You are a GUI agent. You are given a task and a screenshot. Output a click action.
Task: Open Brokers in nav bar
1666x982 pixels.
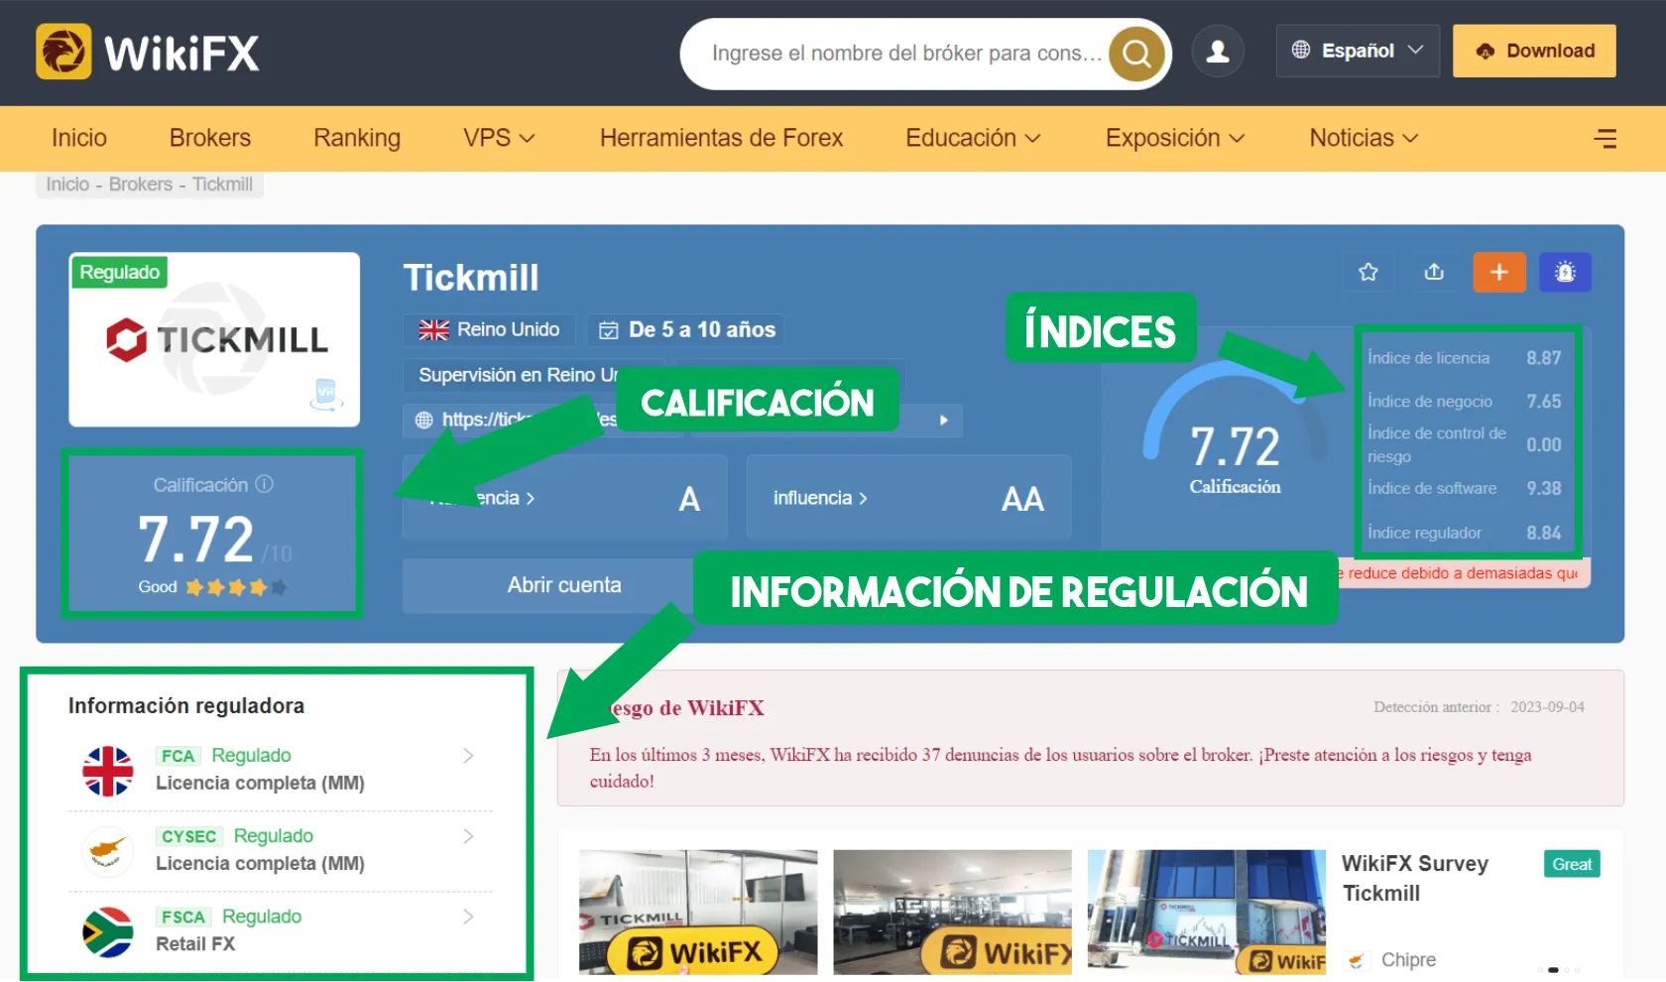pyautogui.click(x=210, y=138)
